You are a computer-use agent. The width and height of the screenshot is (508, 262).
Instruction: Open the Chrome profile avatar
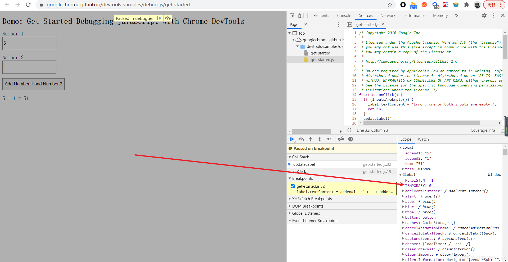pyautogui.click(x=477, y=5)
